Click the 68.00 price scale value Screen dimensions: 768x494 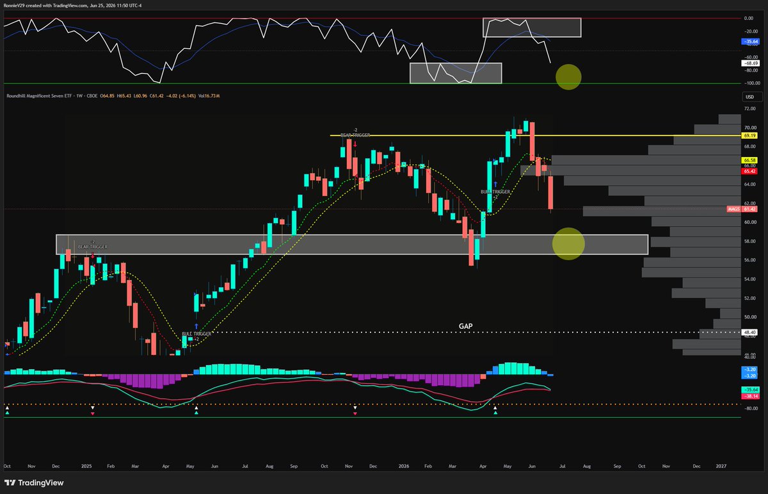[x=751, y=145]
